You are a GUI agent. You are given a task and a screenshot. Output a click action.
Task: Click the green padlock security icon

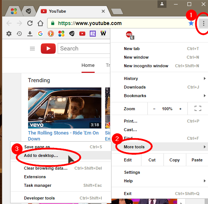(53, 23)
